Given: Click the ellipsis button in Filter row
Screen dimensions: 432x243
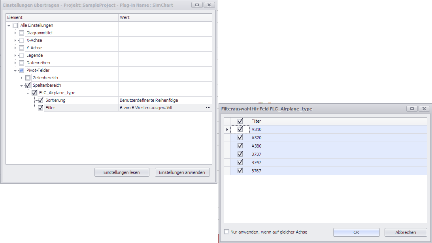Looking at the screenshot, I should click(208, 108).
